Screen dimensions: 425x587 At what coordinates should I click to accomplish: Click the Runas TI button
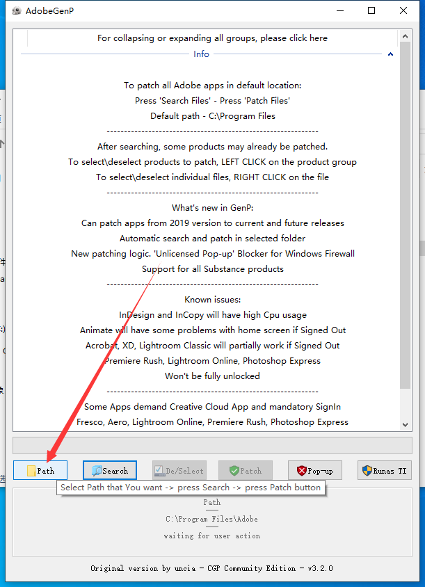click(385, 470)
